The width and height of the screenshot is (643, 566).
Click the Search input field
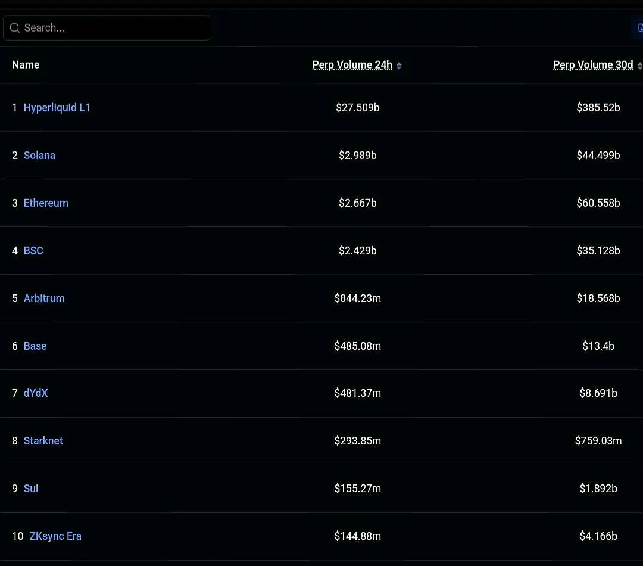click(x=107, y=28)
